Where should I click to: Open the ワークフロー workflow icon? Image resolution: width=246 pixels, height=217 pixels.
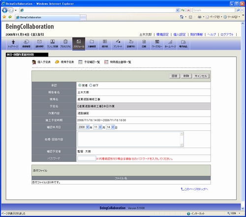(157, 44)
